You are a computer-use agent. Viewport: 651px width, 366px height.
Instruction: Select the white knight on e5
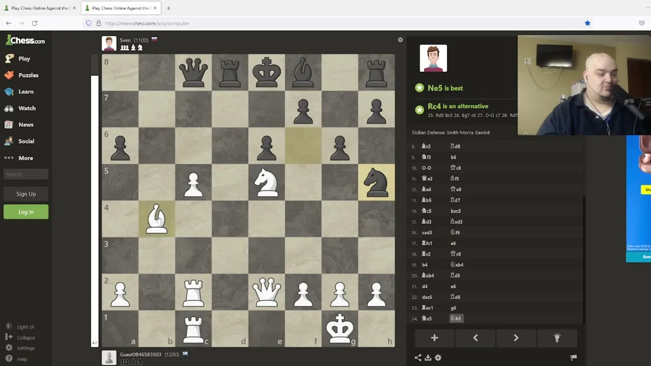click(x=267, y=182)
